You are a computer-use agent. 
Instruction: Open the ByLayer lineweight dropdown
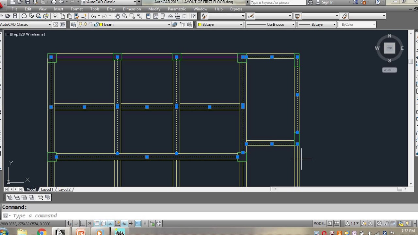point(334,24)
